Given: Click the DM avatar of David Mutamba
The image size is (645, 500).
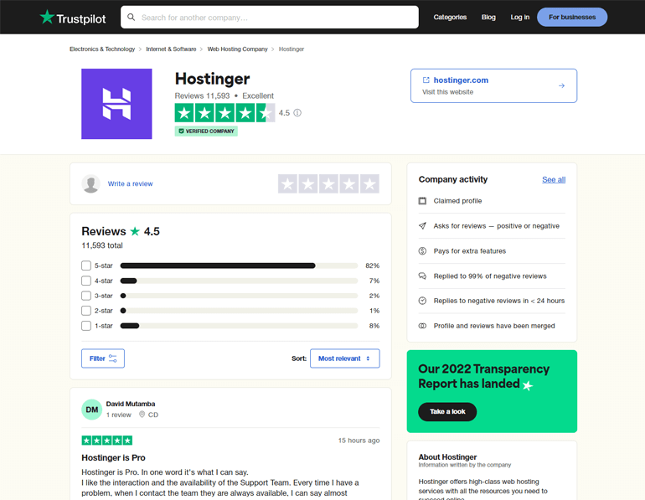Looking at the screenshot, I should 92,410.
